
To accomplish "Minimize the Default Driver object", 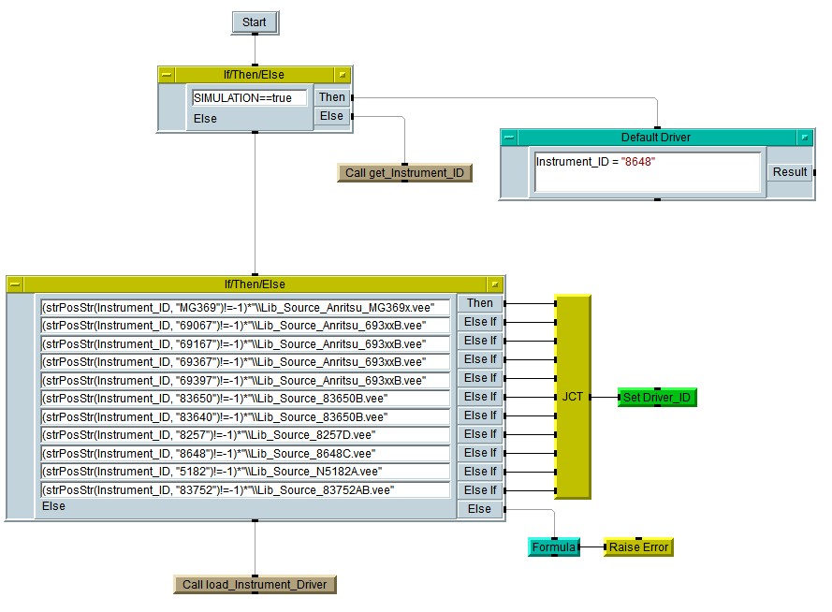I will (x=805, y=138).
